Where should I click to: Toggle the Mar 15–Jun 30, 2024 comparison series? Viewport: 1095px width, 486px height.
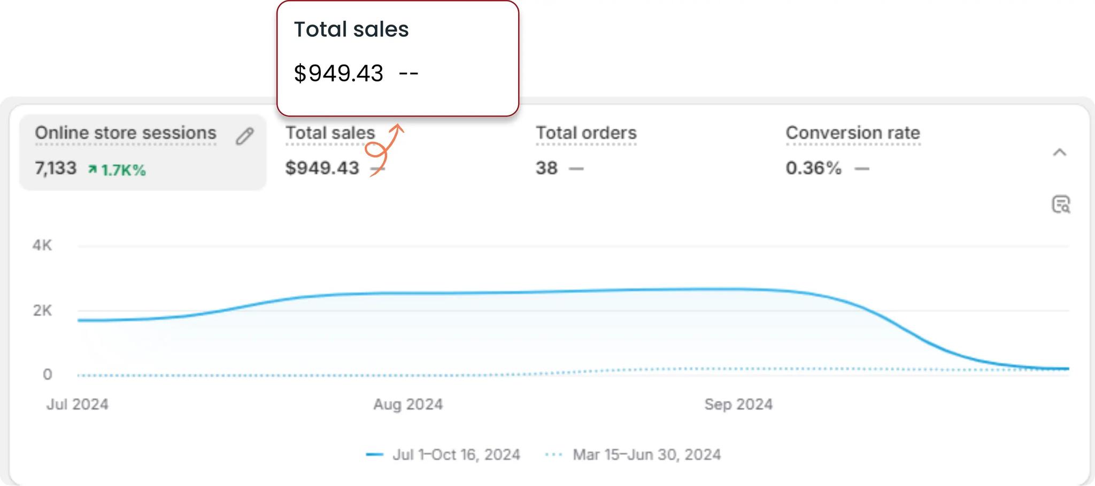(646, 455)
